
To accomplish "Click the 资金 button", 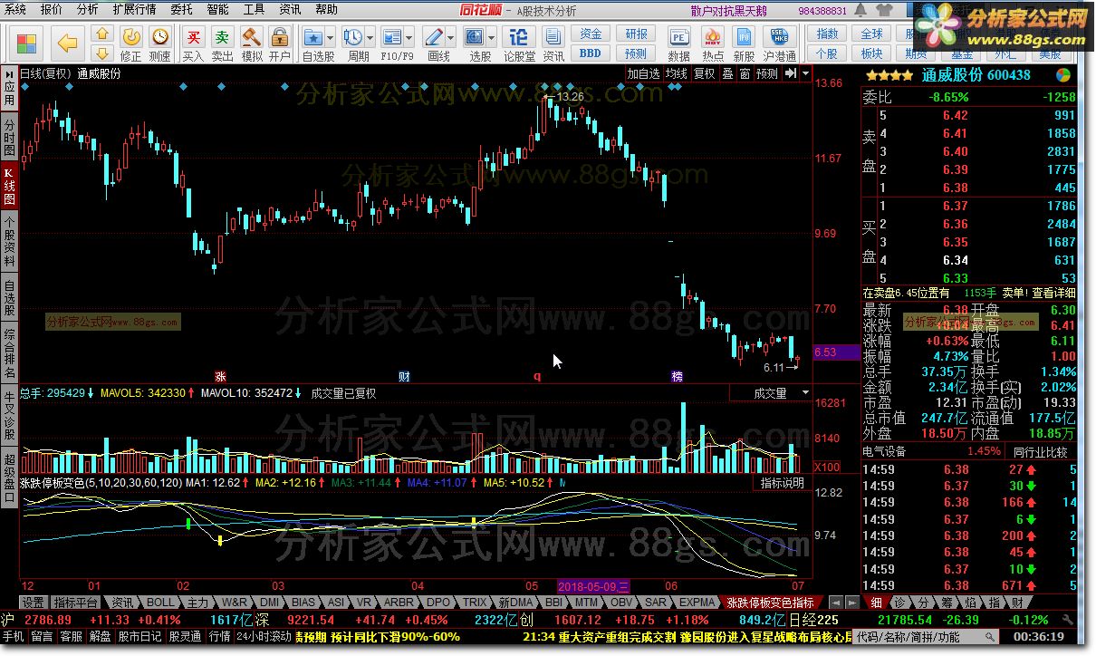I will point(591,34).
